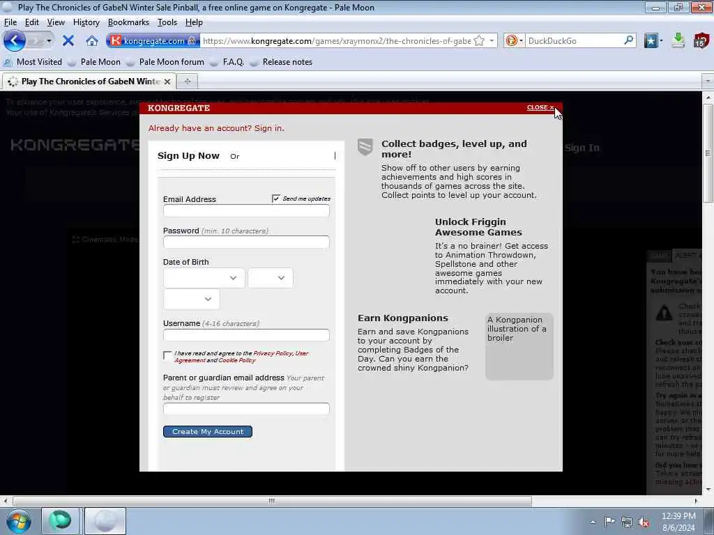Click the horizontal scrollbar thumb

(x=271, y=501)
